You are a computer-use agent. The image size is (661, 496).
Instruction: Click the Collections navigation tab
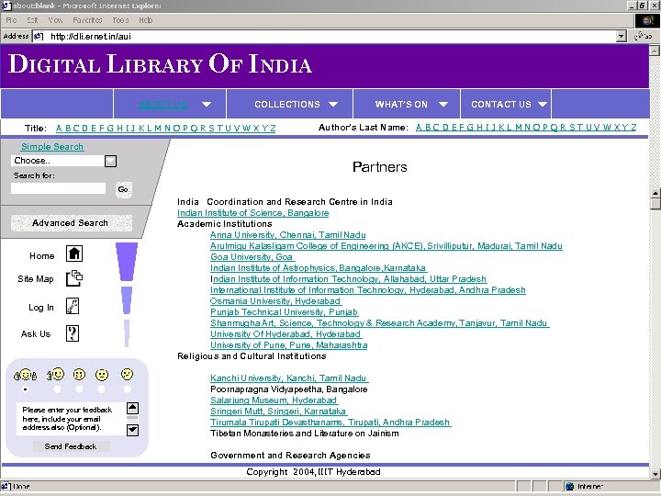(287, 104)
